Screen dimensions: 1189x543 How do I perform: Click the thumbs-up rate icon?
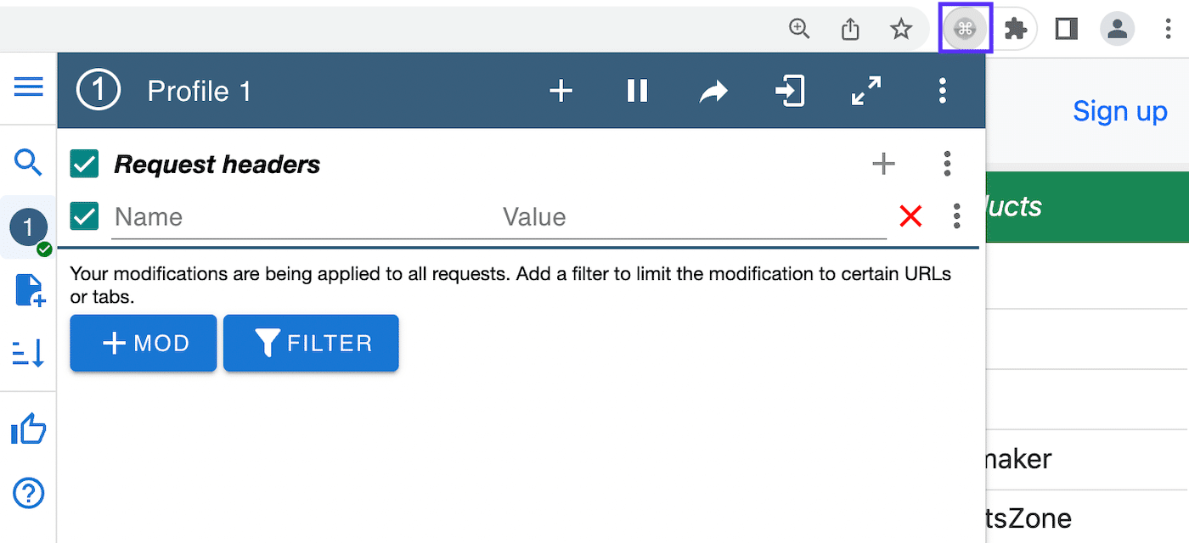pyautogui.click(x=28, y=430)
